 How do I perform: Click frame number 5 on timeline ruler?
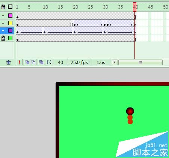[29, 7]
